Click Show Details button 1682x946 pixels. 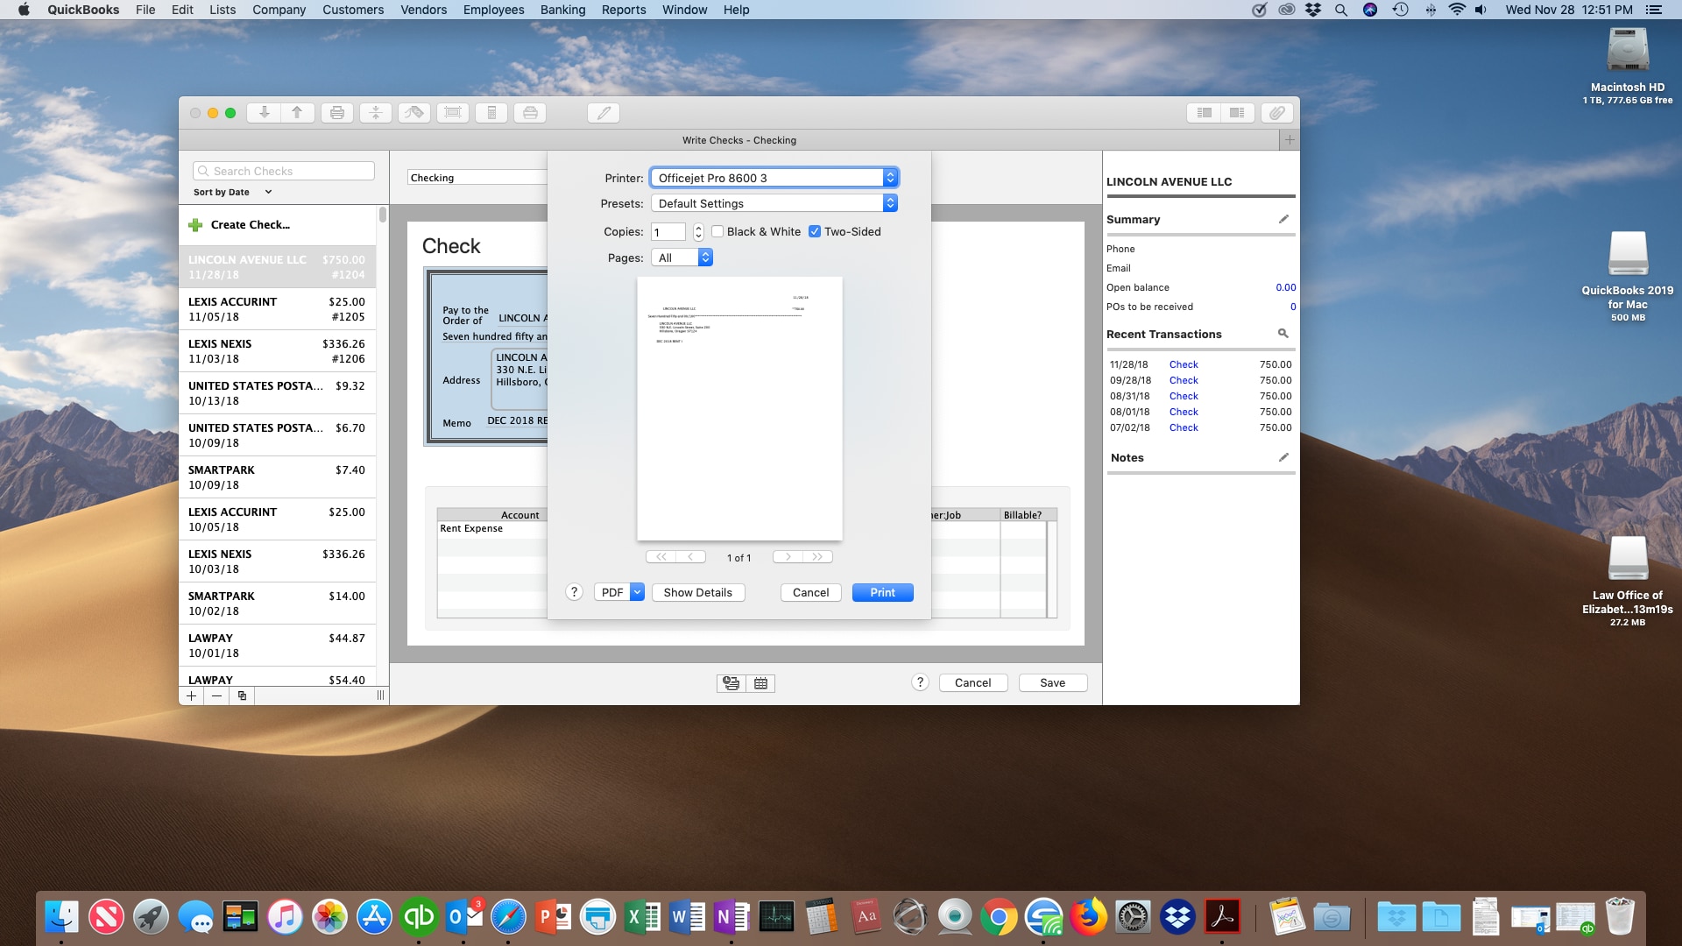coord(697,593)
